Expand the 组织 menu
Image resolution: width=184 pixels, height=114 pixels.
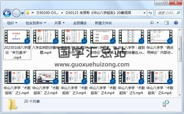coord(12,23)
